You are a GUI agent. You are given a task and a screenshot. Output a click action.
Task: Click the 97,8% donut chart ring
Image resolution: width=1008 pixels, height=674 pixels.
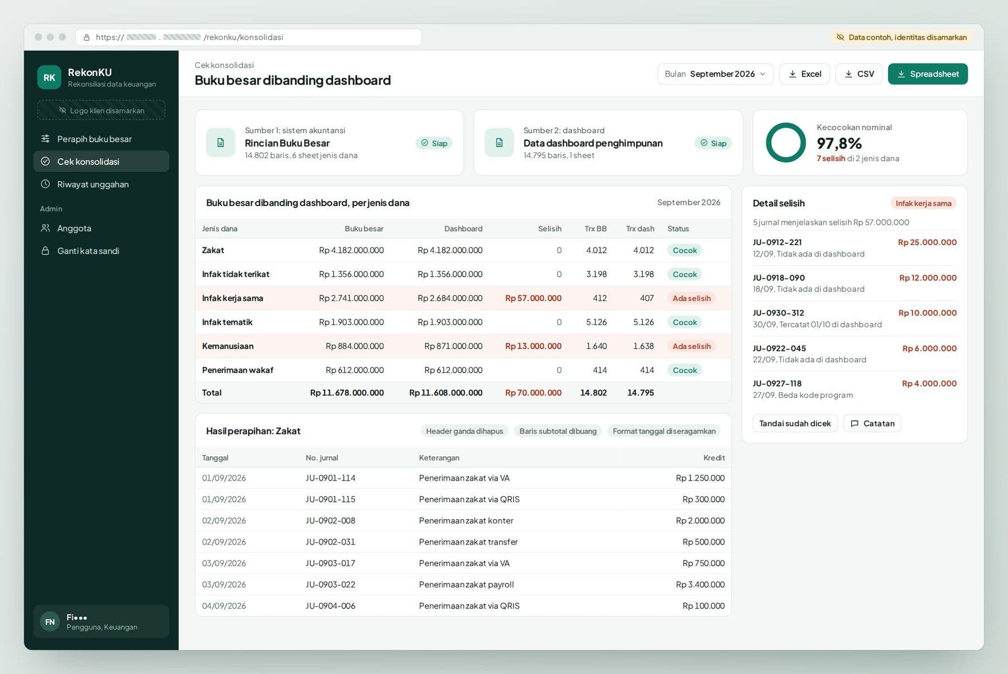(x=786, y=143)
